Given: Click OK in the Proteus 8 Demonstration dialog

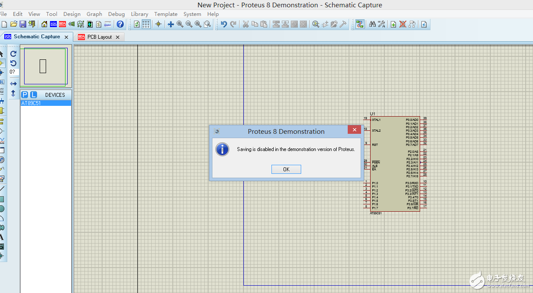Looking at the screenshot, I should pyautogui.click(x=286, y=169).
